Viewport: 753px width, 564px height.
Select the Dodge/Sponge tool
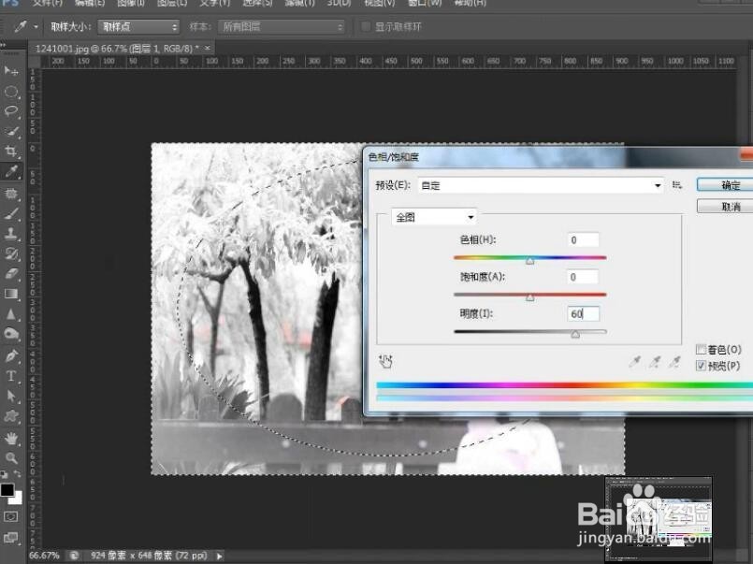point(10,334)
